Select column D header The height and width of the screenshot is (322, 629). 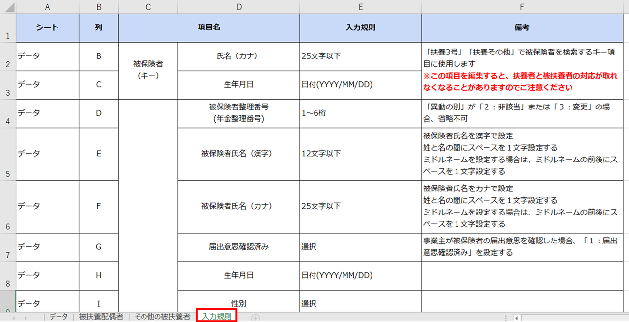click(239, 7)
